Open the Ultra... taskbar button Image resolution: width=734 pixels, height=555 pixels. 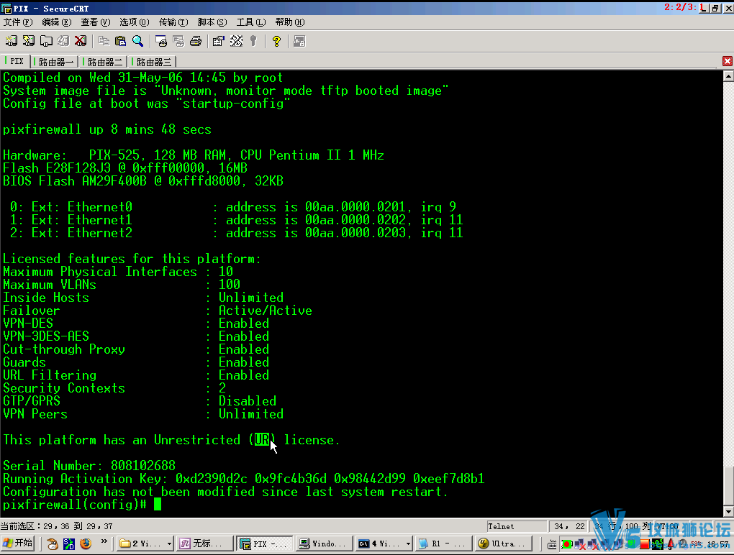point(504,543)
